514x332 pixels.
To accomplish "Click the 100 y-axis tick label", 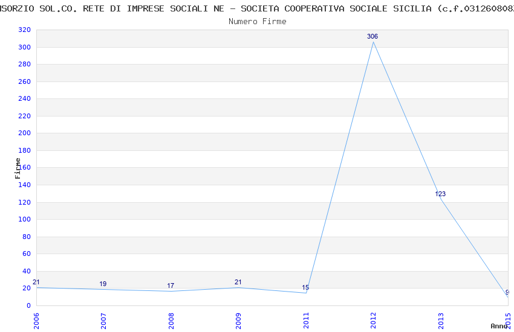I will 24,219.
